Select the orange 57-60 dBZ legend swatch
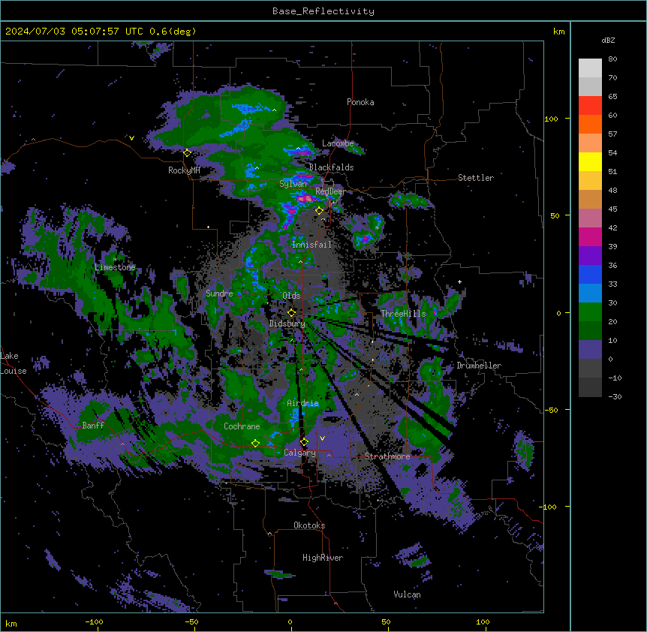 590,124
